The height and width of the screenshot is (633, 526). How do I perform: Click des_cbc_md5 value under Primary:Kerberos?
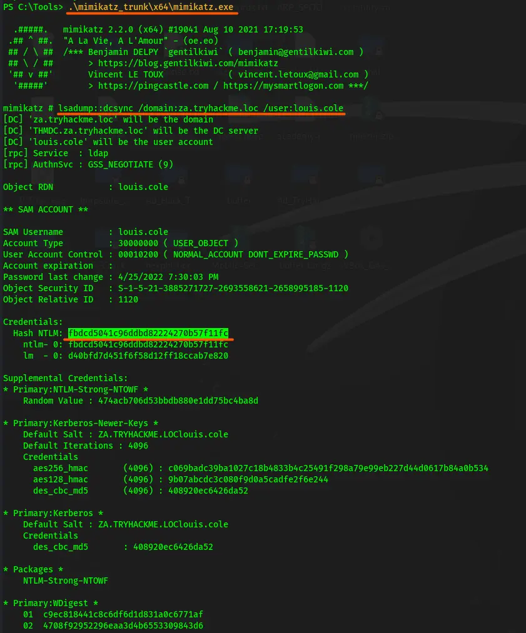point(173,547)
